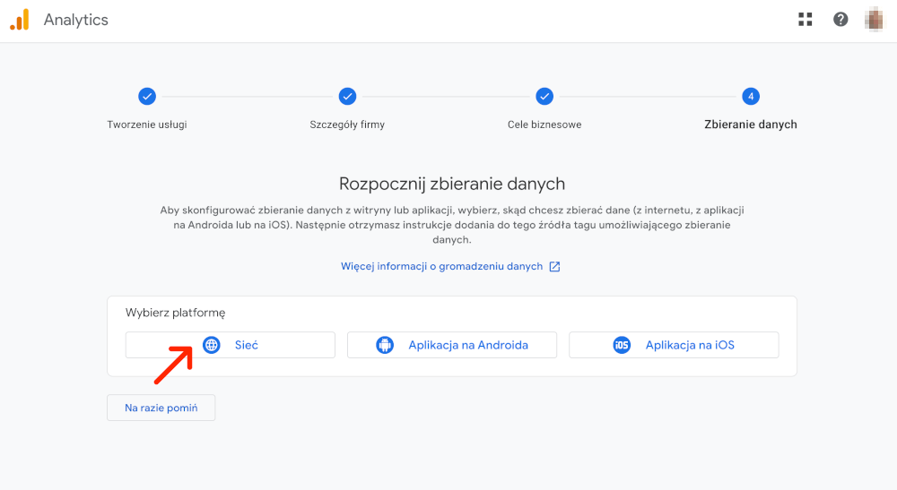Open the user account avatar
This screenshot has height=490, width=897.
point(874,20)
